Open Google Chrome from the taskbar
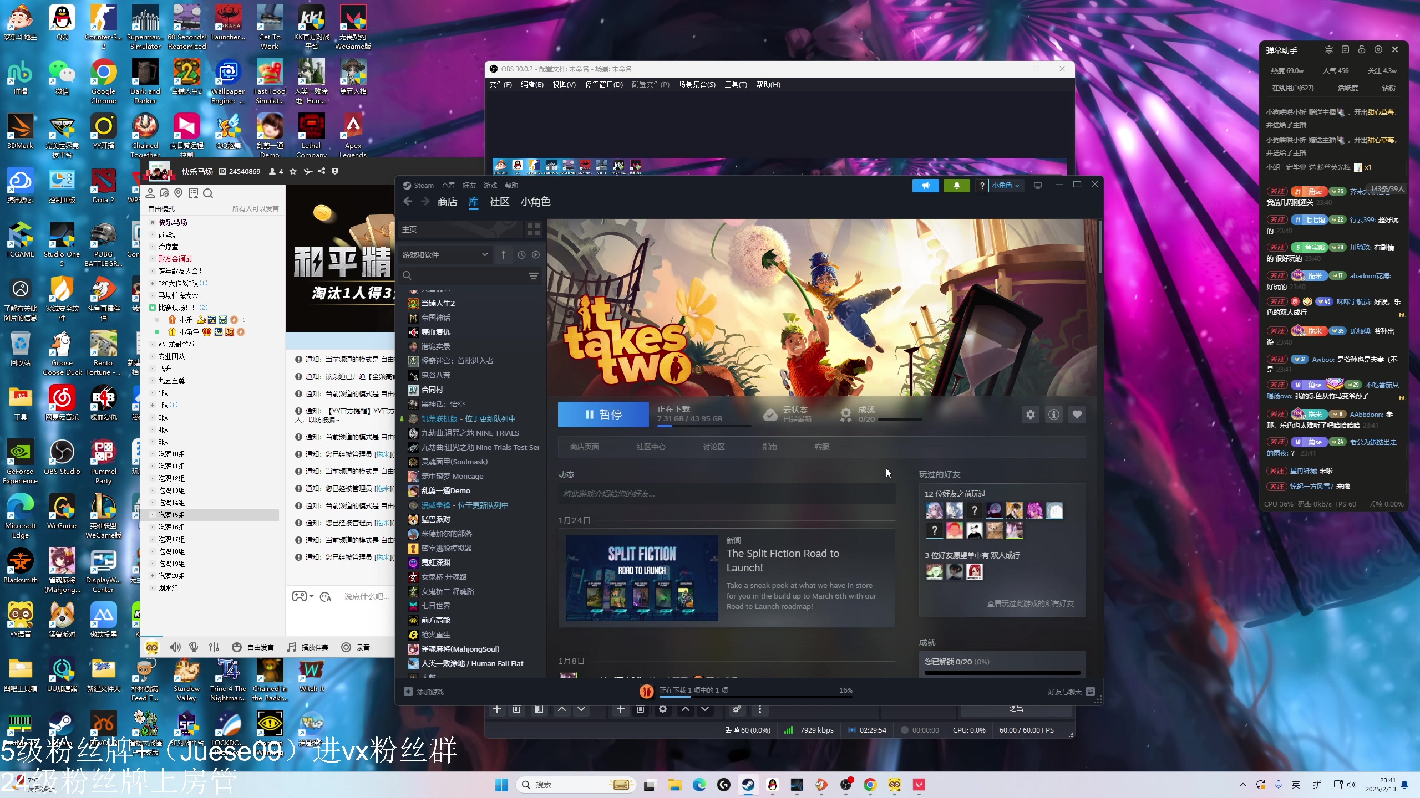 870,785
